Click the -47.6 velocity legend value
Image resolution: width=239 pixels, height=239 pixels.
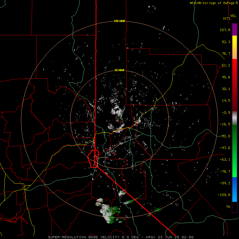point(225,148)
